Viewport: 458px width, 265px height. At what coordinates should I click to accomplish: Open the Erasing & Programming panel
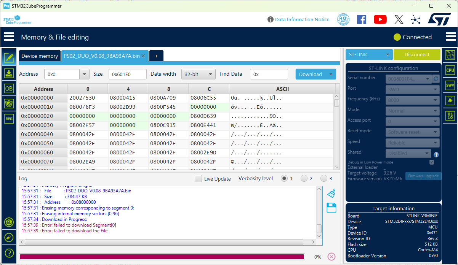9,73
